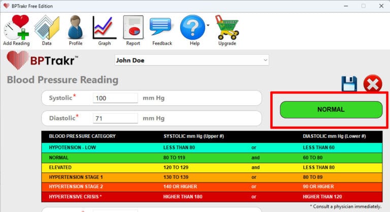Open the Help question mark icon

[192, 27]
